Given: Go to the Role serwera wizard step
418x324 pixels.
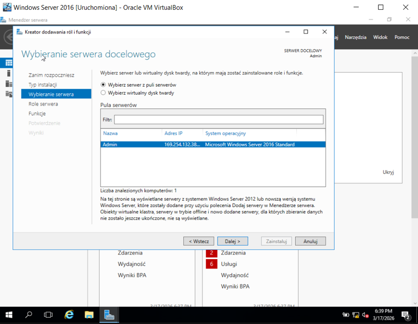Looking at the screenshot, I should [43, 104].
